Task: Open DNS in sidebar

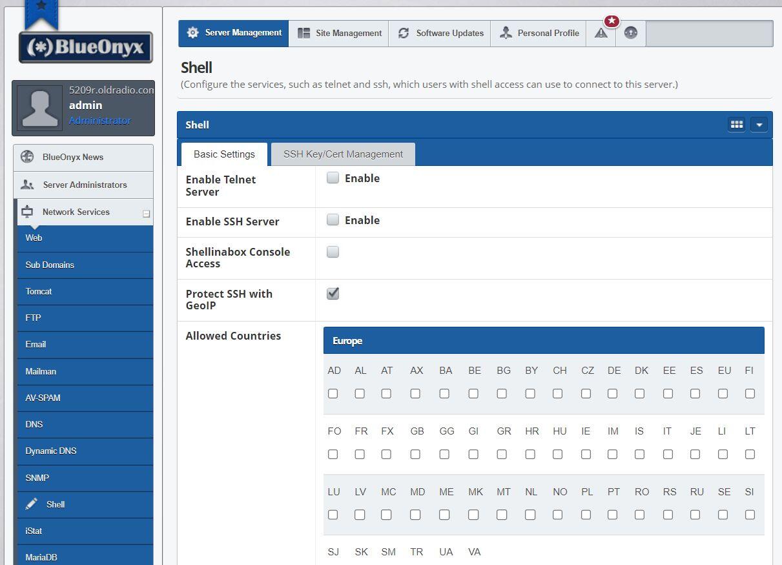Action: (85, 425)
